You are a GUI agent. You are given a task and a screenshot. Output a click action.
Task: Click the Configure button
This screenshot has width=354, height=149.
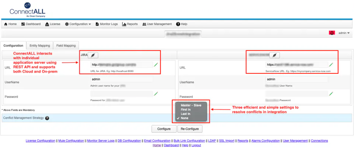point(164,129)
